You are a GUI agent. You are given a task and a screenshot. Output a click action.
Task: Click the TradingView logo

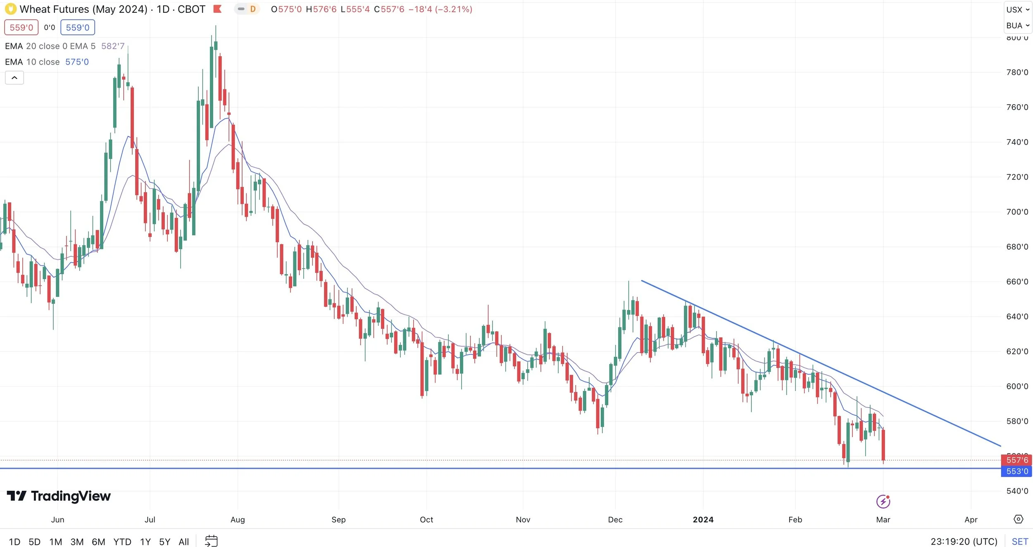pyautogui.click(x=59, y=496)
